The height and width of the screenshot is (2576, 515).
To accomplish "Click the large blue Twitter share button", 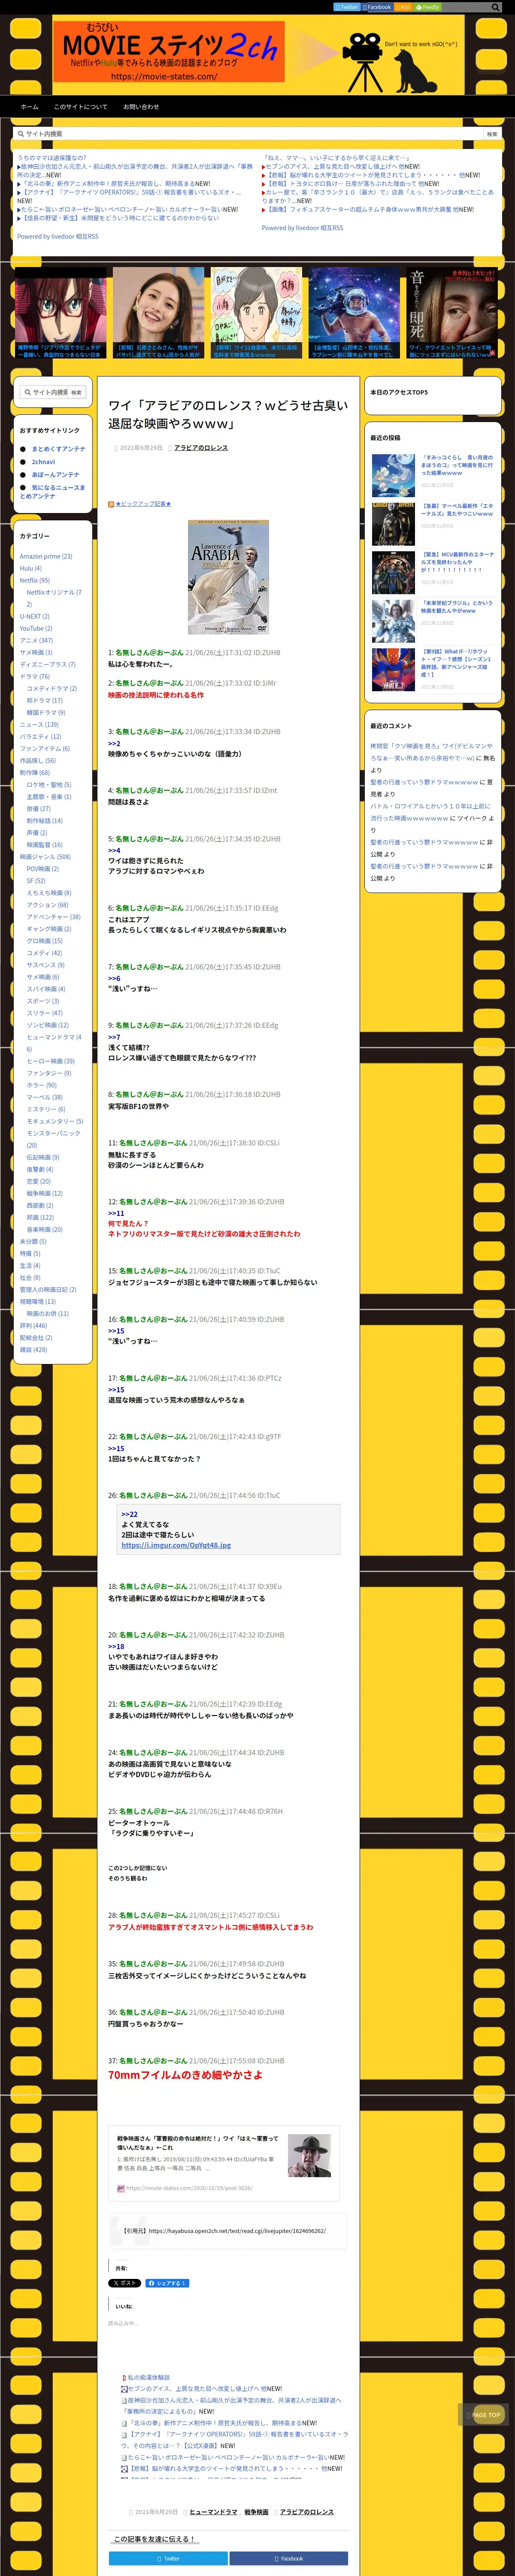I will point(168,2558).
